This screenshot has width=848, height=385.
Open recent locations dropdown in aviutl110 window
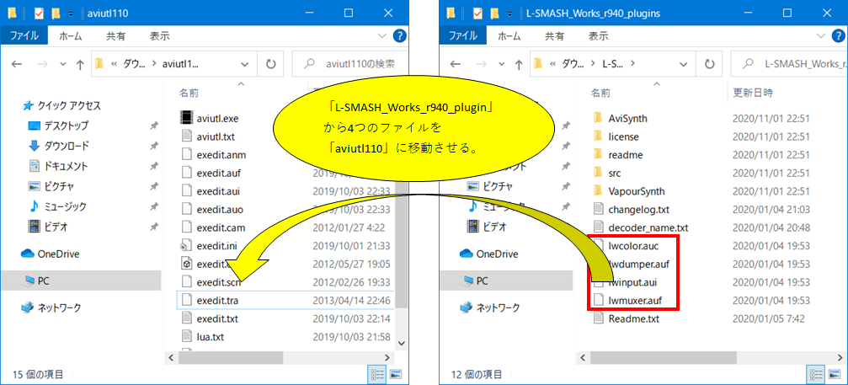(62, 64)
